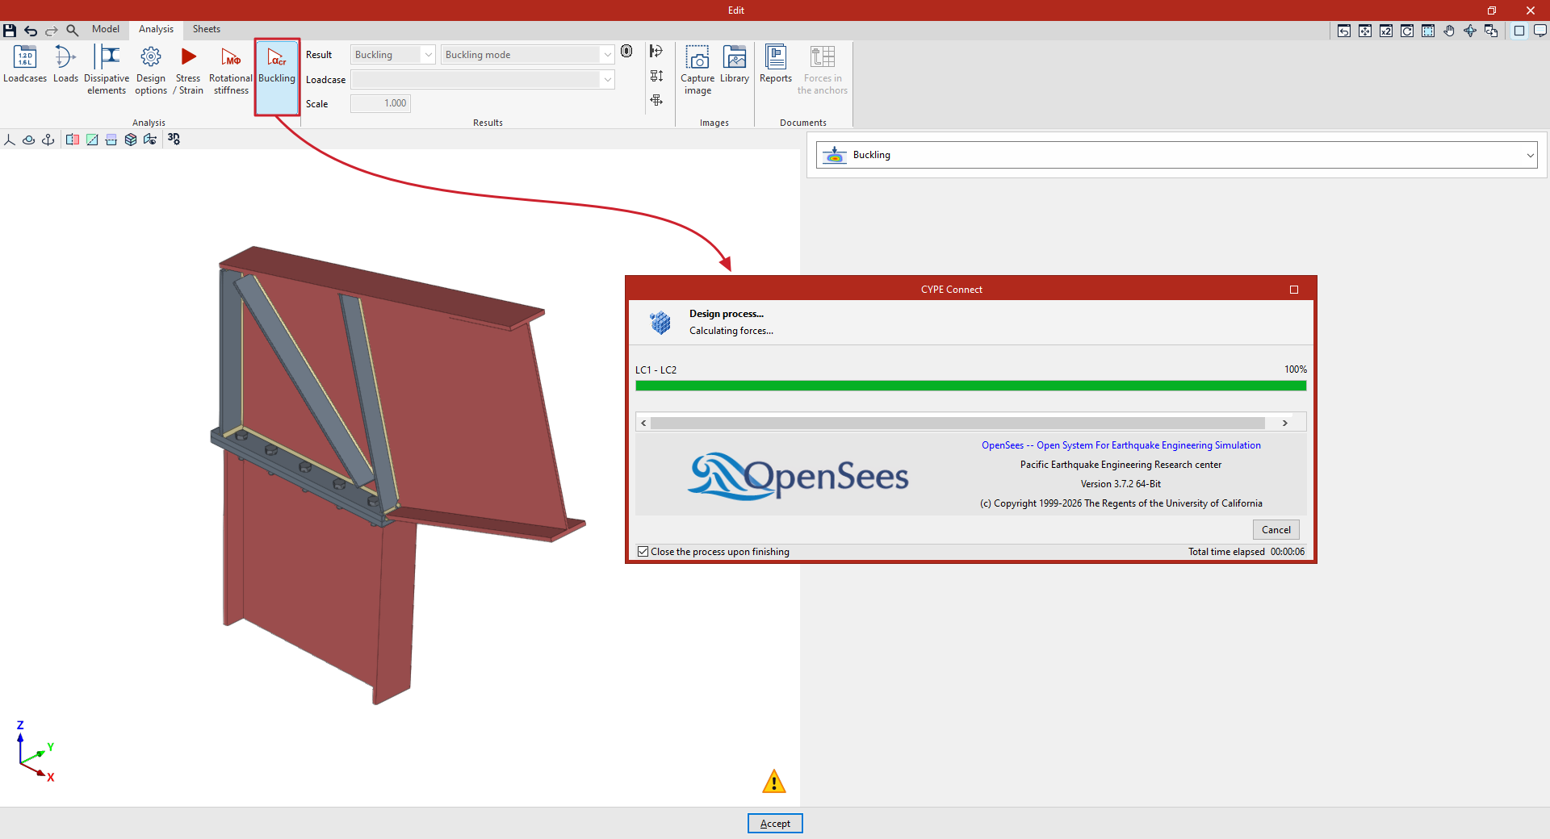The image size is (1550, 839).
Task: Click the plane with eye view icon
Action: (150, 140)
